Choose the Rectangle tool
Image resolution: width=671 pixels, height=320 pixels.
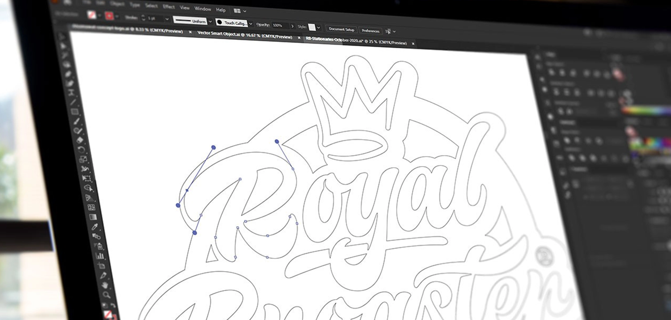(74, 112)
